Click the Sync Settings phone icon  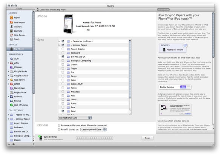point(40,138)
